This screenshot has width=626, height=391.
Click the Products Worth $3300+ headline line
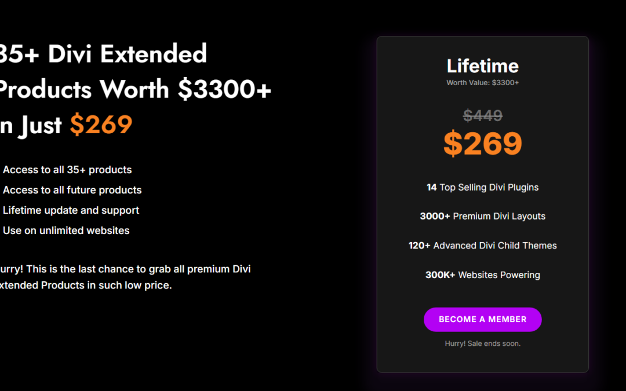point(135,89)
